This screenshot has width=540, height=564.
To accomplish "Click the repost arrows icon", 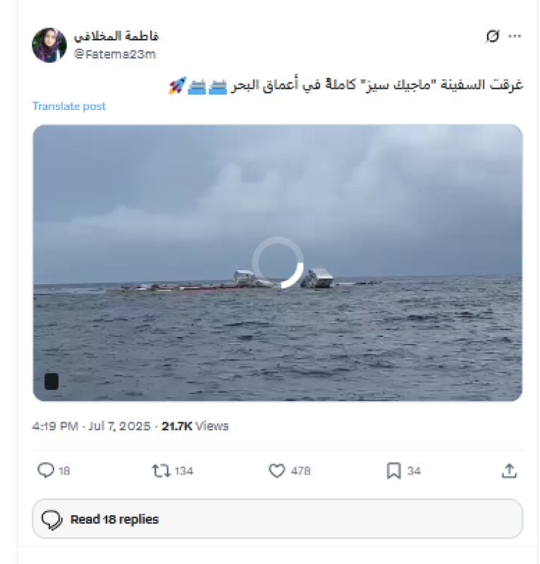I will tap(161, 470).
